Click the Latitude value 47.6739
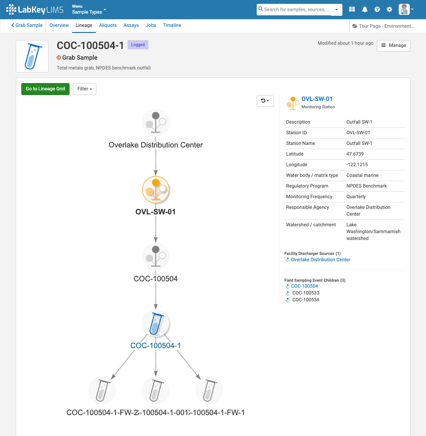The height and width of the screenshot is (436, 426). click(355, 154)
